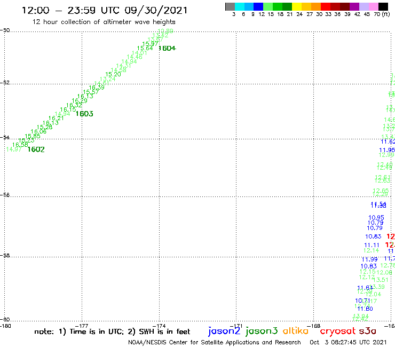This screenshot has height=347, width=395.
Task: Click the title '12:00 – 23:59 UTC 09/30/2021'
Action: click(105, 10)
